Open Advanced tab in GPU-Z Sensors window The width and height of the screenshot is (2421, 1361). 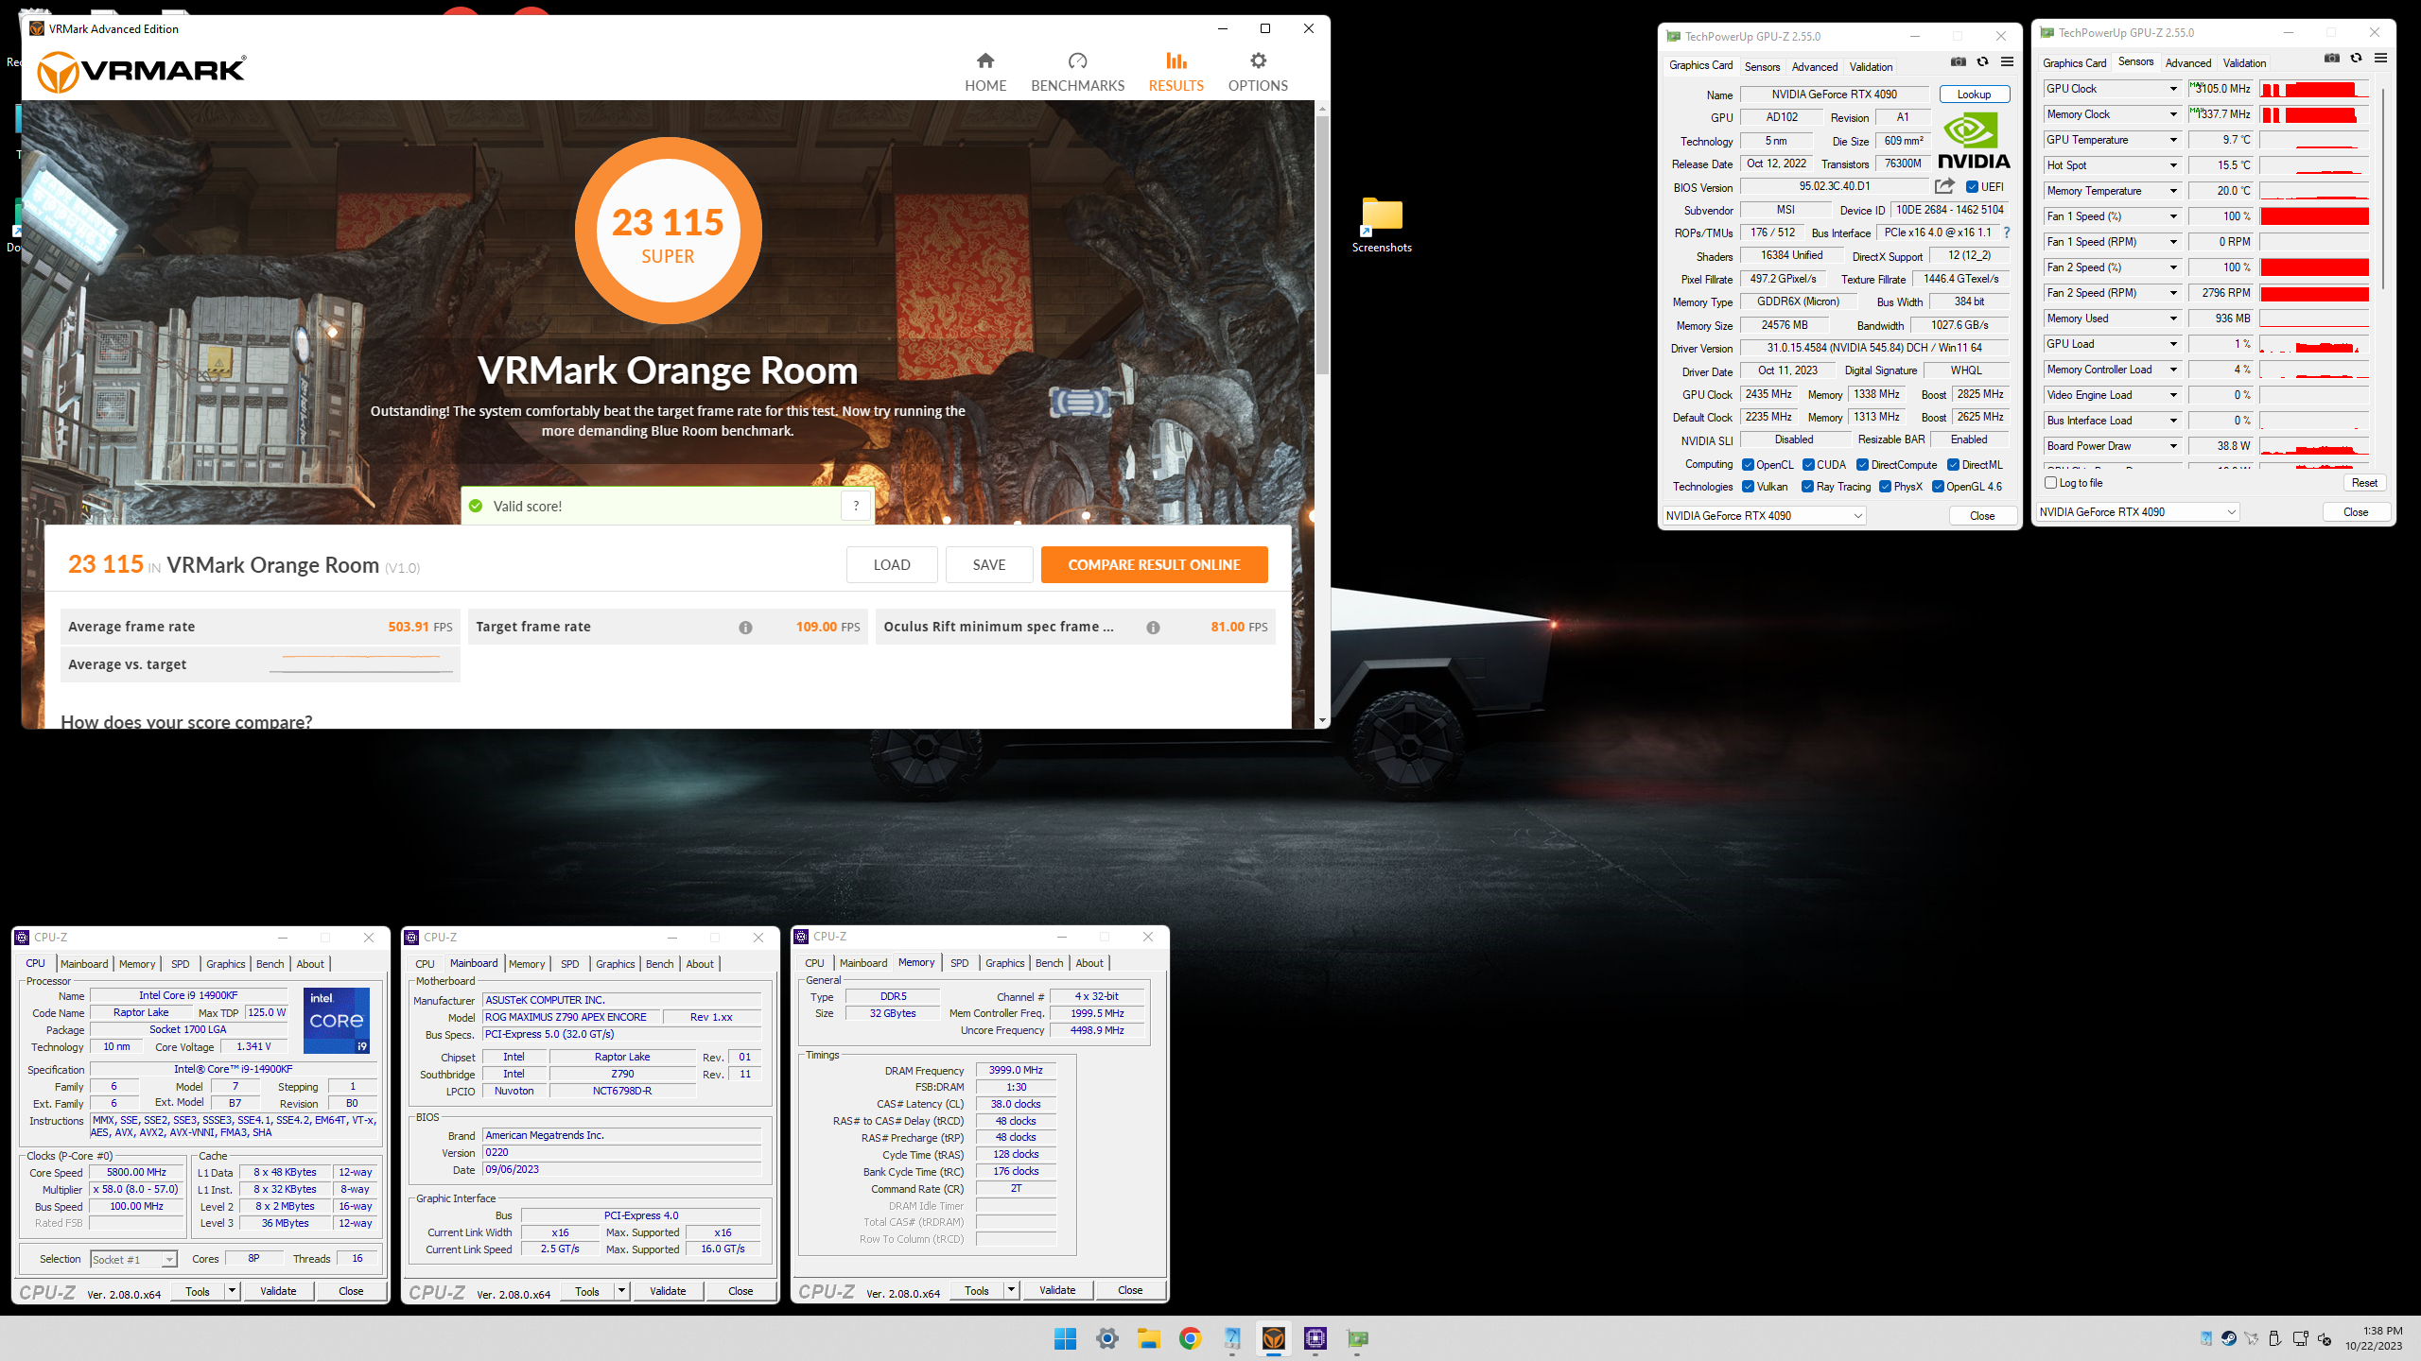pos(2187,63)
